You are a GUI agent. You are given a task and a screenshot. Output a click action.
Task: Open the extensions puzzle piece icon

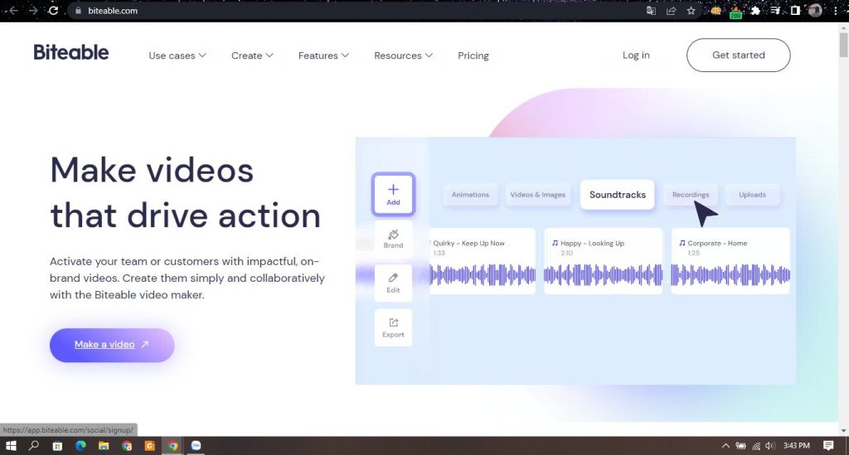pos(755,11)
